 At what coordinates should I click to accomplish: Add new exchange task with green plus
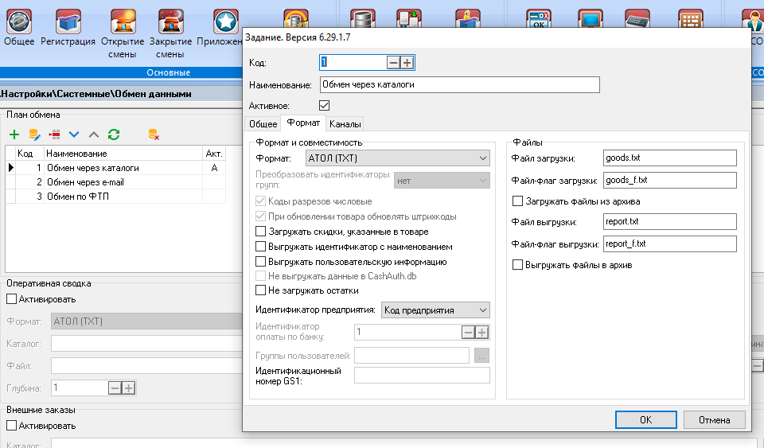(x=14, y=134)
